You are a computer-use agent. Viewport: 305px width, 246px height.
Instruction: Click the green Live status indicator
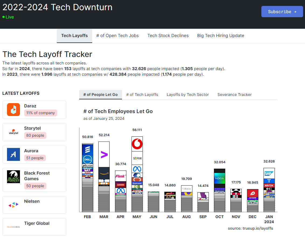coord(8,17)
